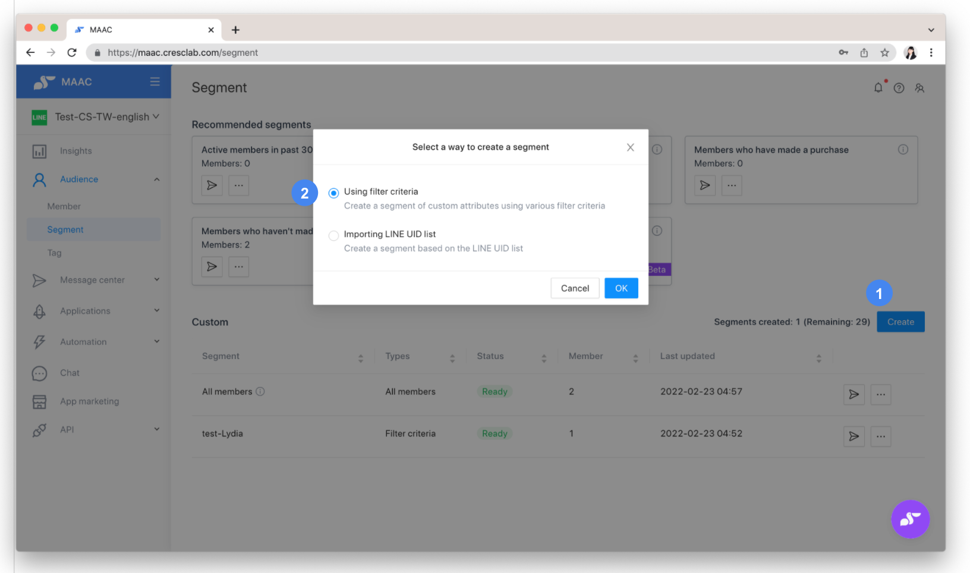970x573 pixels.
Task: Click info icon on purchase segment card
Action: click(x=903, y=149)
